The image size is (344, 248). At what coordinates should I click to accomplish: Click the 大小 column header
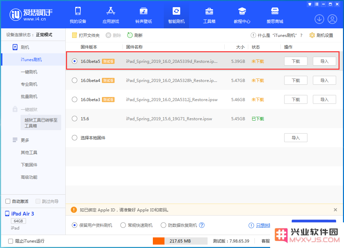point(240,47)
